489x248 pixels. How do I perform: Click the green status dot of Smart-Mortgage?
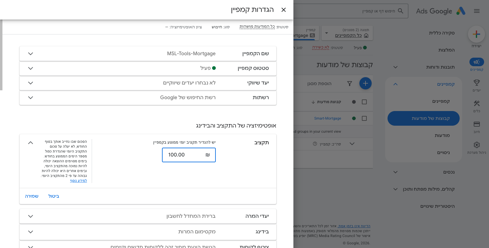click(x=354, y=118)
